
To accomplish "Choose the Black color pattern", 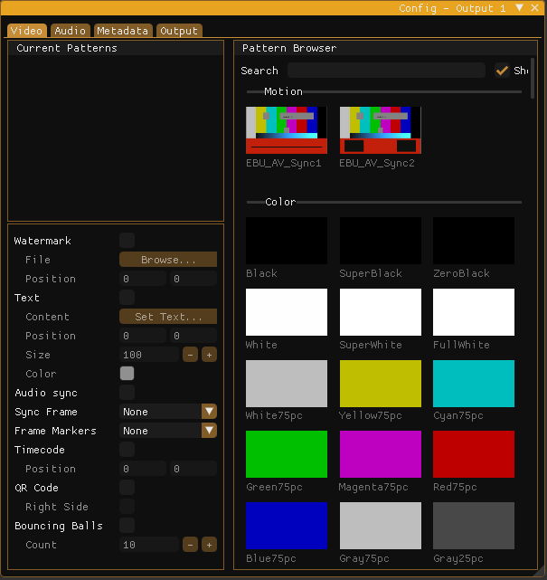I will (x=287, y=241).
